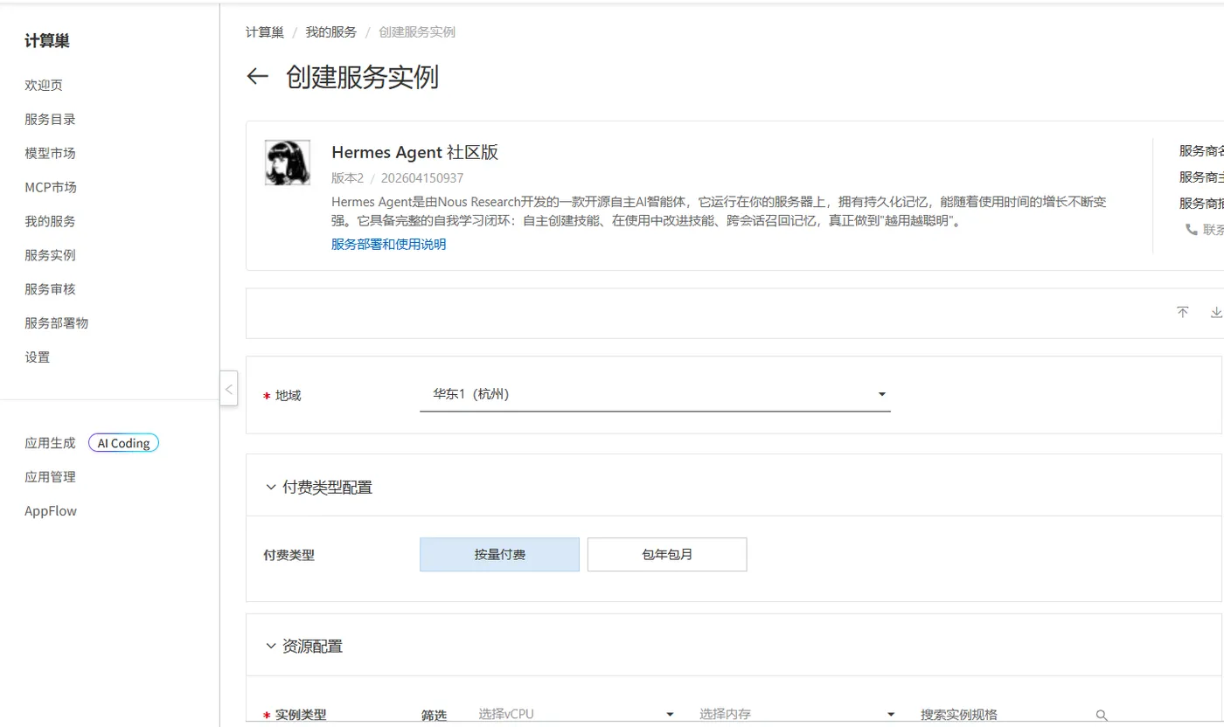Click the 筛选 label

coord(434,716)
